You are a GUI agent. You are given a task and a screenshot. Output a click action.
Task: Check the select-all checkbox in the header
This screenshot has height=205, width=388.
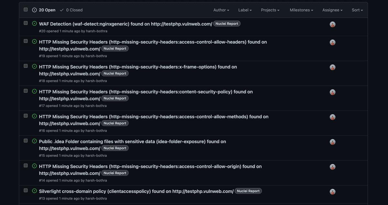coord(26,9)
